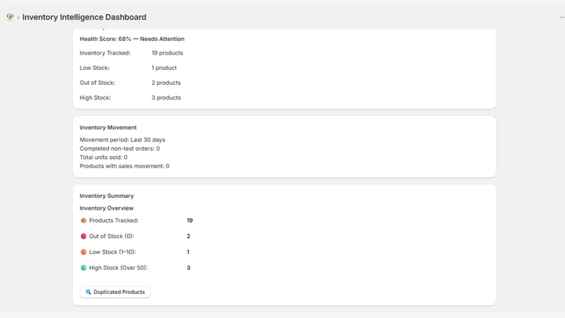Click the 19 products tracked value
Image resolution: width=565 pixels, height=318 pixels.
[167, 53]
